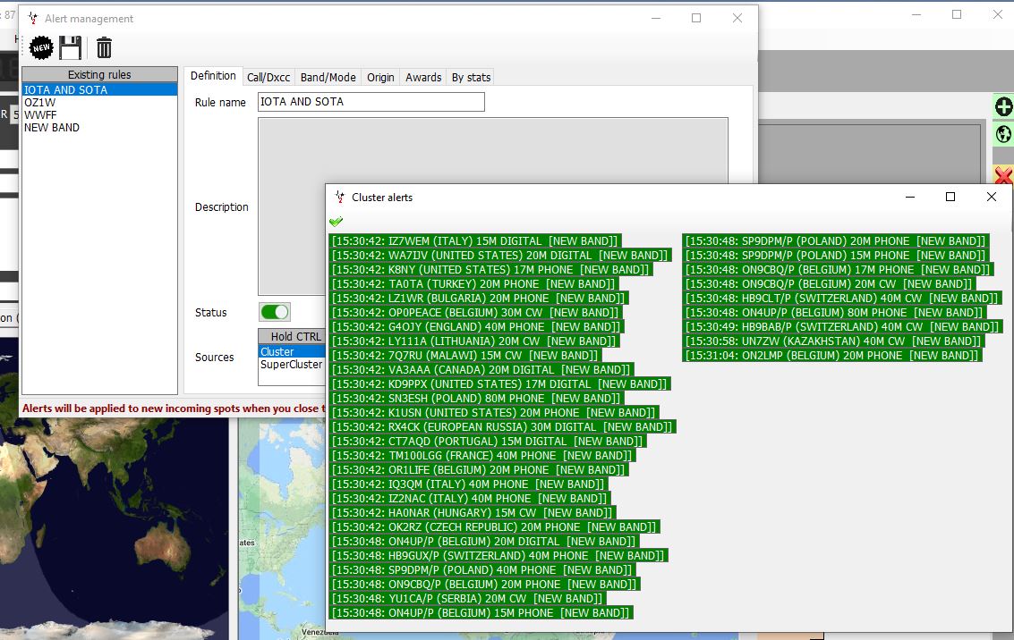Click the OK2RZ Czech Republic alert

(495, 527)
